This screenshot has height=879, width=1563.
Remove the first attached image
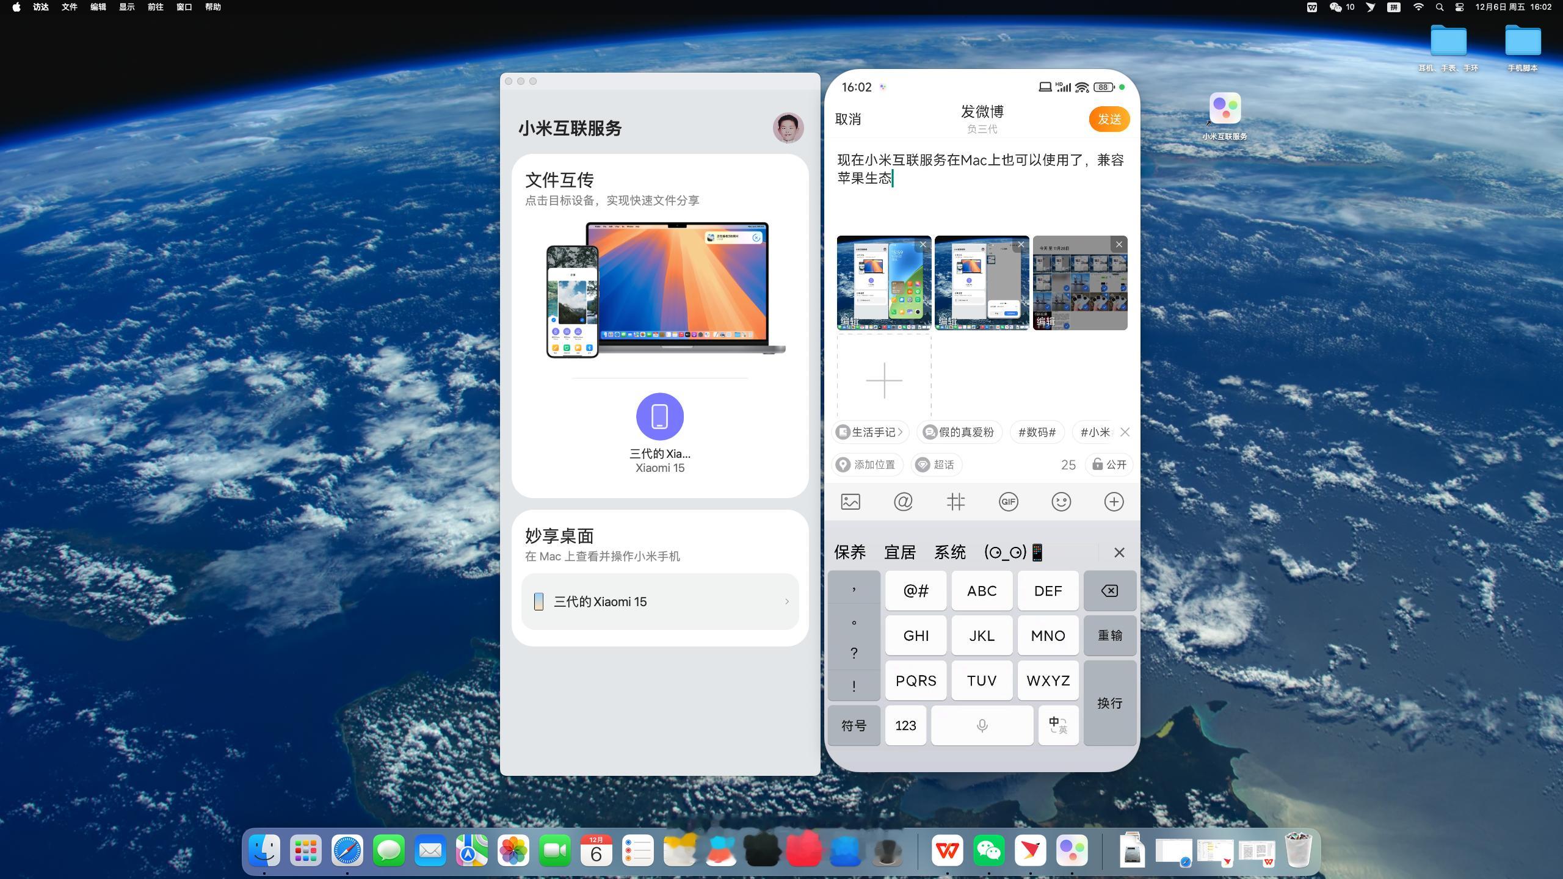[x=923, y=244]
